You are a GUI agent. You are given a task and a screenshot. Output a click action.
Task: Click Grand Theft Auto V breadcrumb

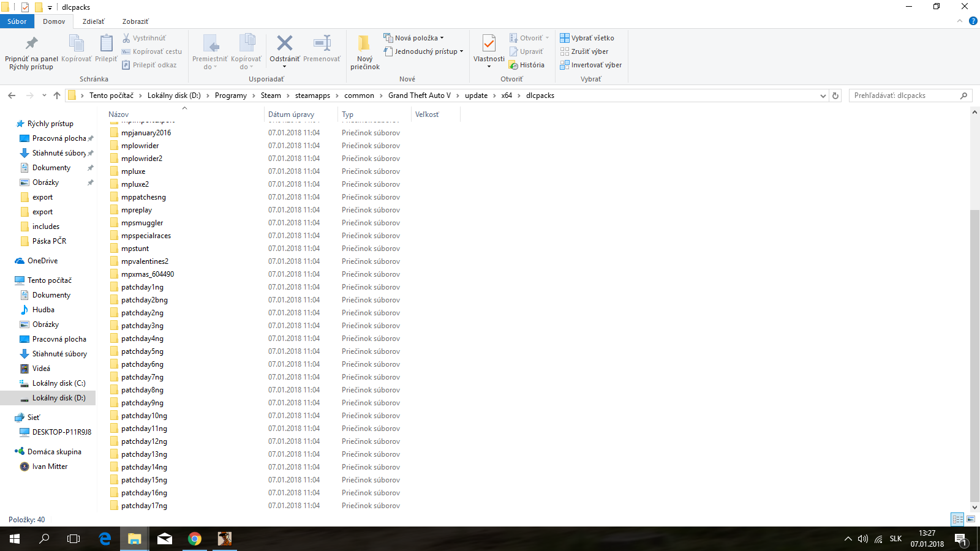pos(420,96)
